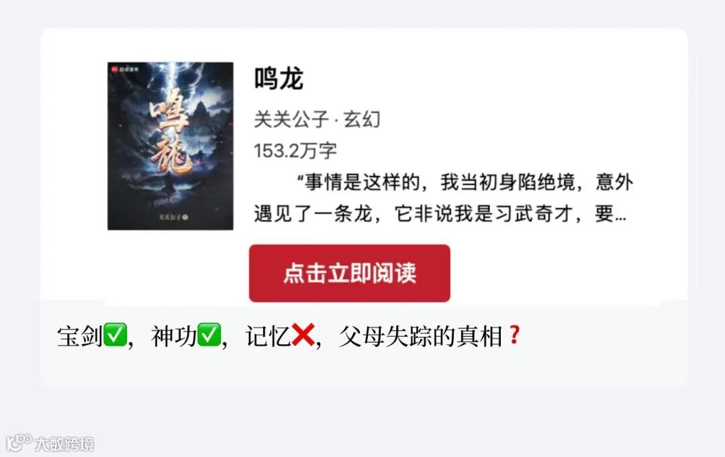Click the app logo badge on book cover
This screenshot has height=457, width=725.
point(125,69)
